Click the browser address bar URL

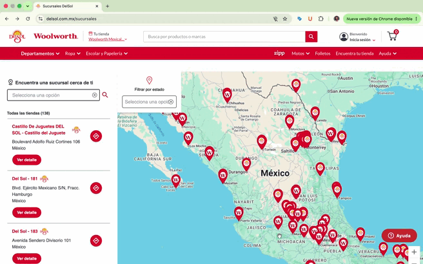pos(71,19)
